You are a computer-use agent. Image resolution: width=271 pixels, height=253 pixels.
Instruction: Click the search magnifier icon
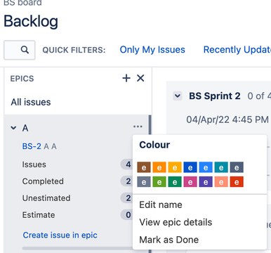[x=25, y=50]
